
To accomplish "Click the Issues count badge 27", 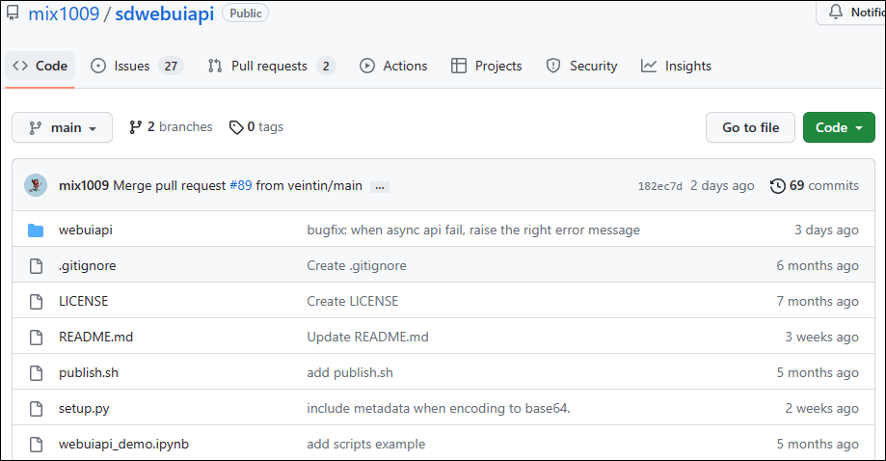I will pyautogui.click(x=171, y=67).
